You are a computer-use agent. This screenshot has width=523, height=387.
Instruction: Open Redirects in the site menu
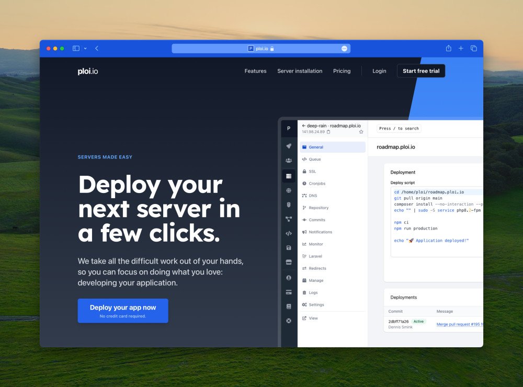tap(333, 269)
